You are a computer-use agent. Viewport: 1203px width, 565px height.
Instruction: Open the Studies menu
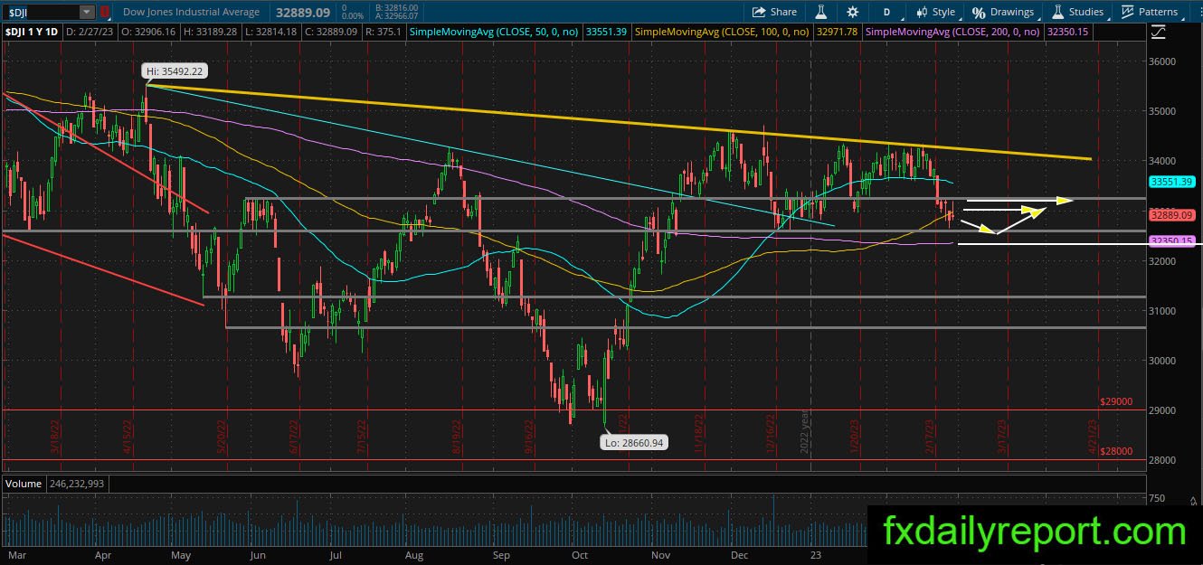point(1077,12)
